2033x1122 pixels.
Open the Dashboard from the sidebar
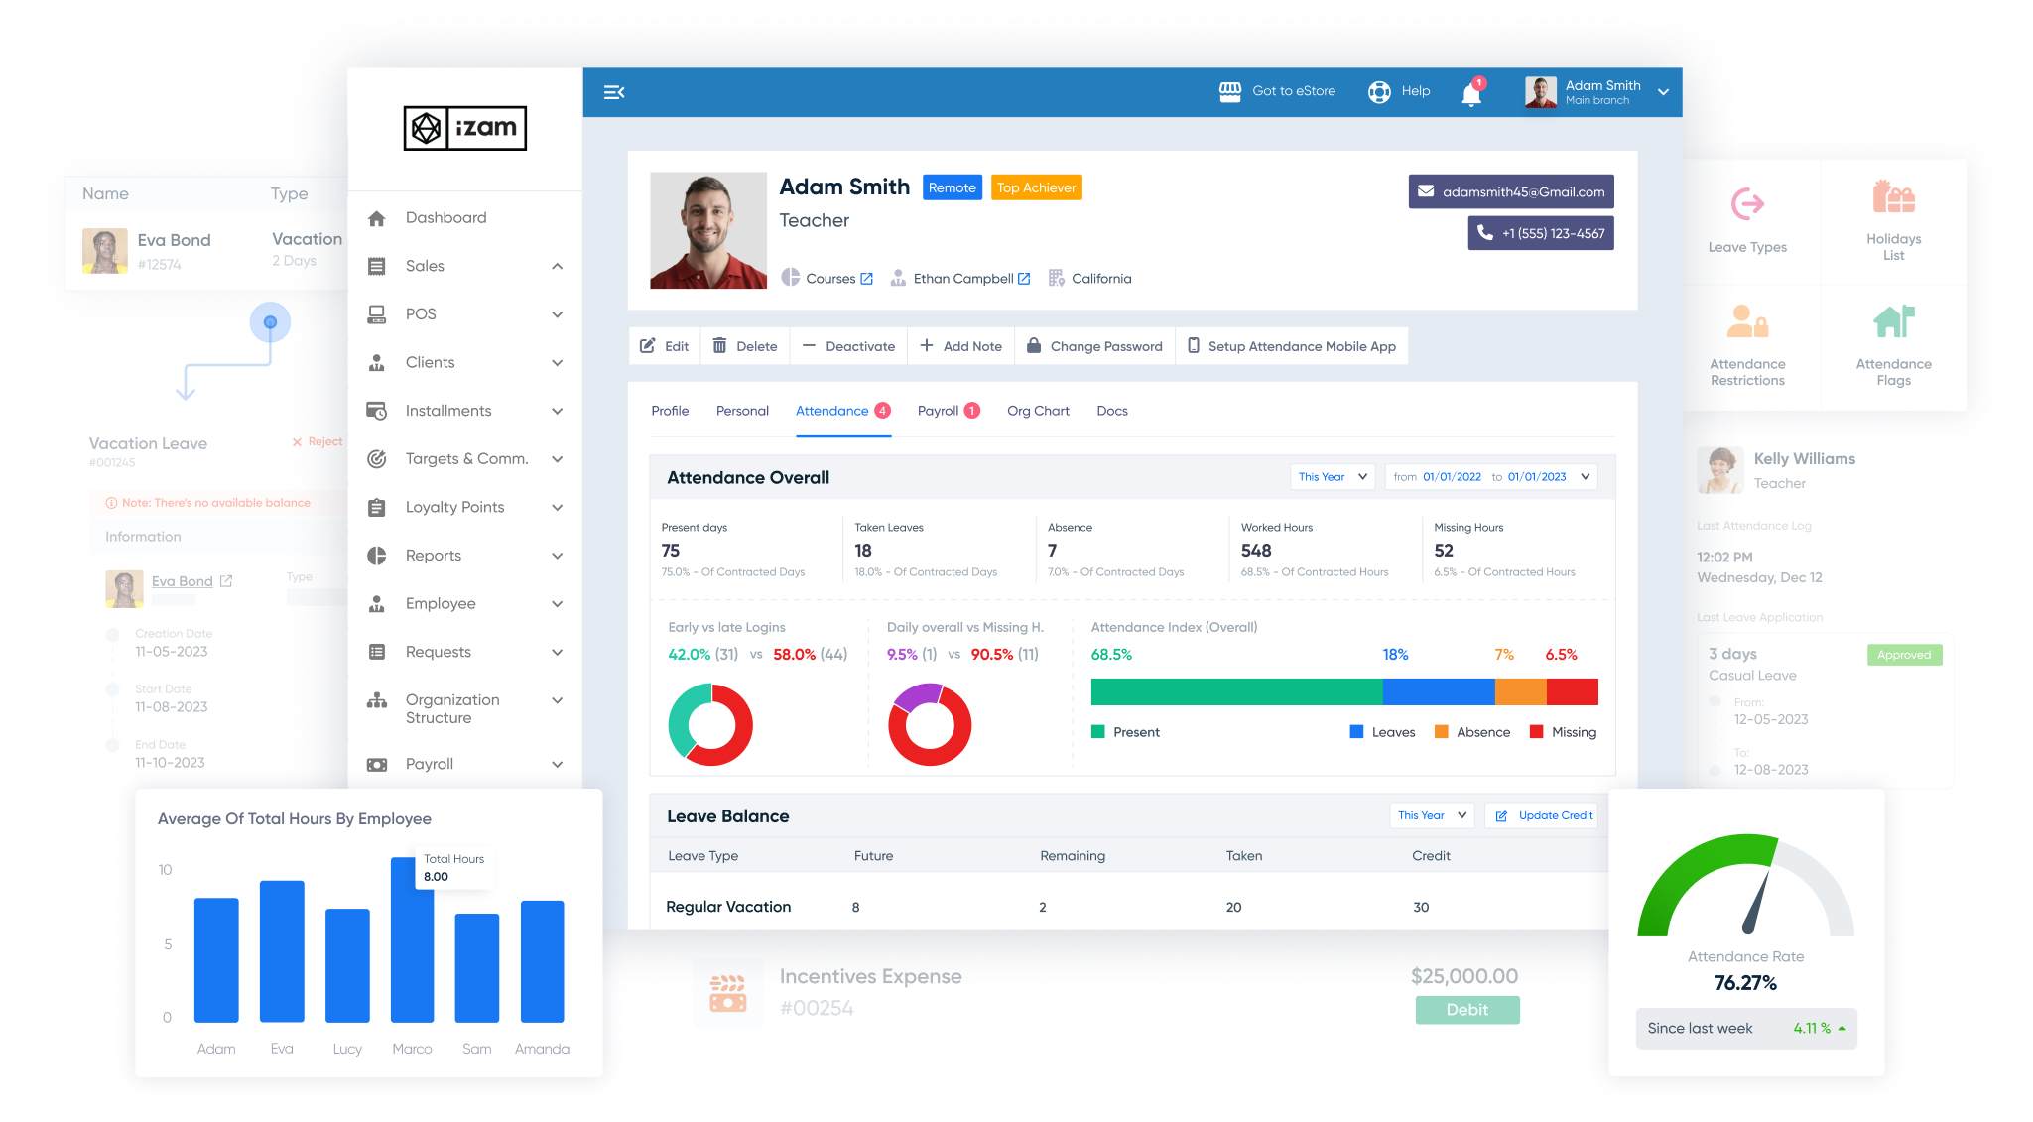(x=445, y=217)
